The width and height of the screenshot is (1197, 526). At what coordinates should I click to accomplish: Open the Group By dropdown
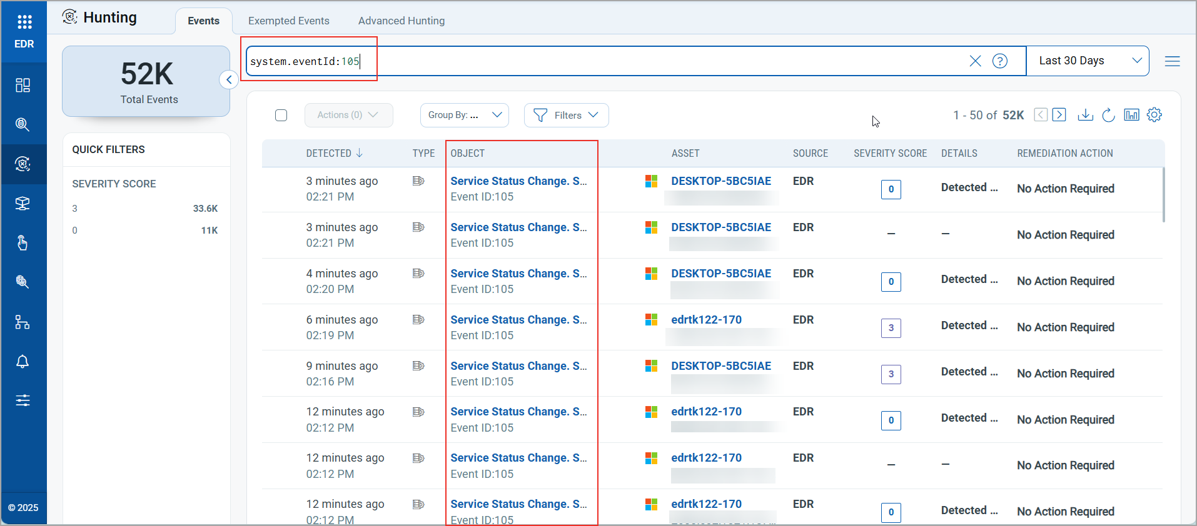click(464, 115)
